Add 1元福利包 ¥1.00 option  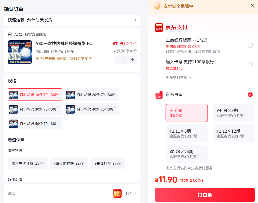pyautogui.click(x=108, y=164)
